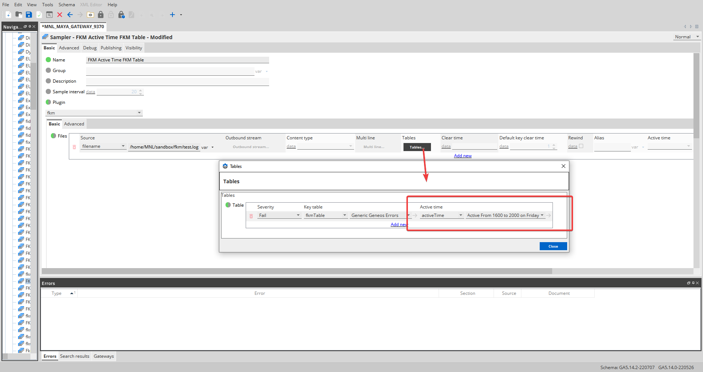Validate the current setup file

coord(39,15)
